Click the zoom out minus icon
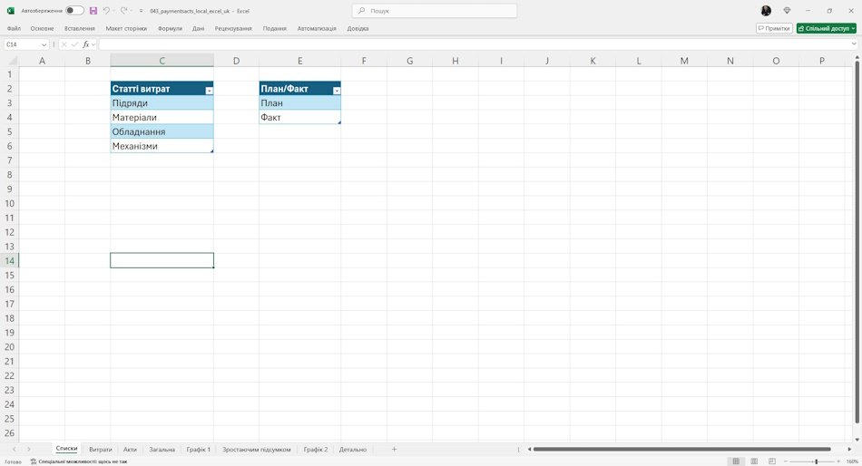Viewport: 862px width, 466px height. (x=786, y=461)
